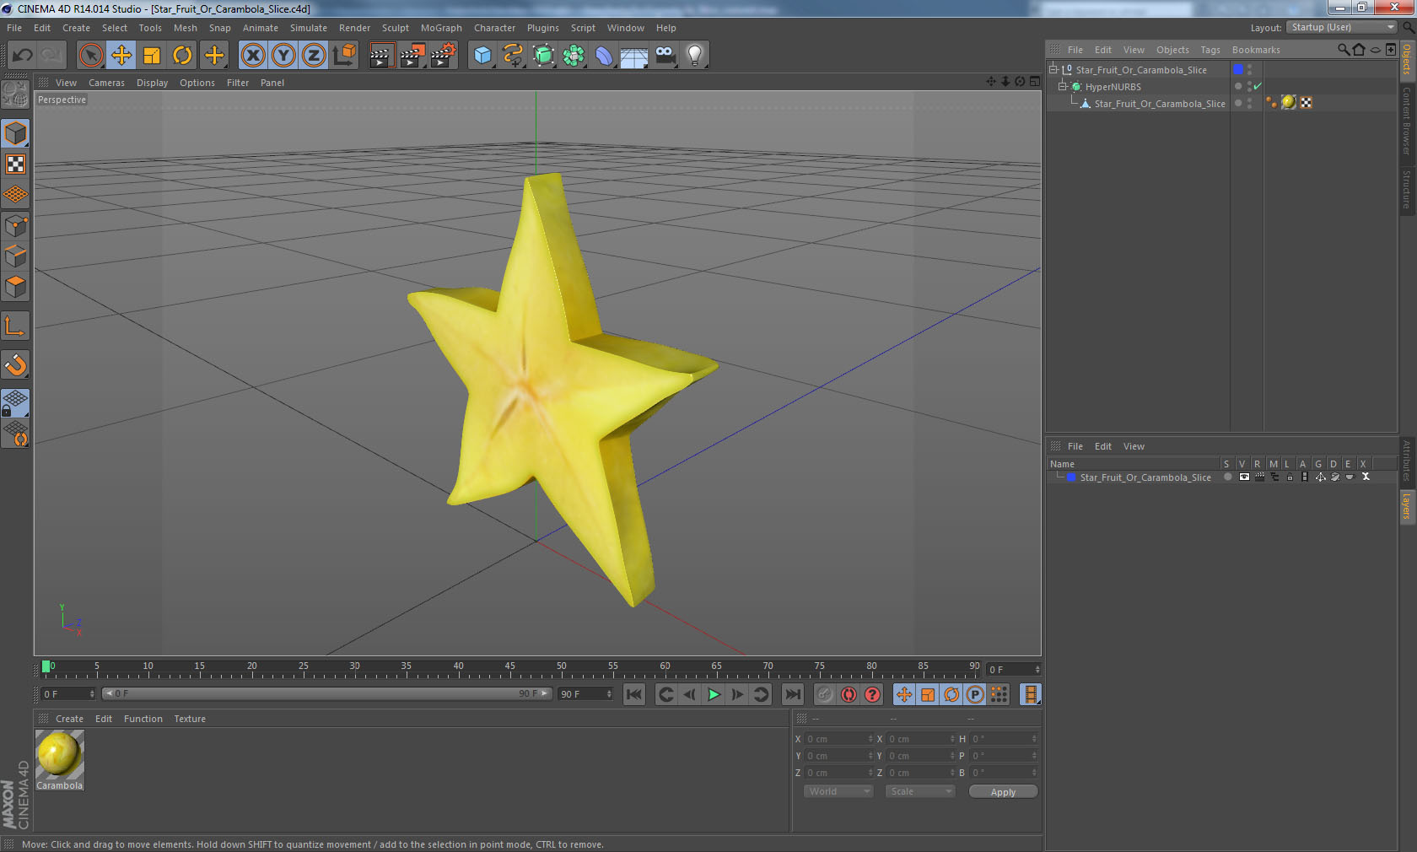Collapse the Star_Fruit_Or_Carambola_Slice root object
The image size is (1417, 852).
(x=1053, y=70)
